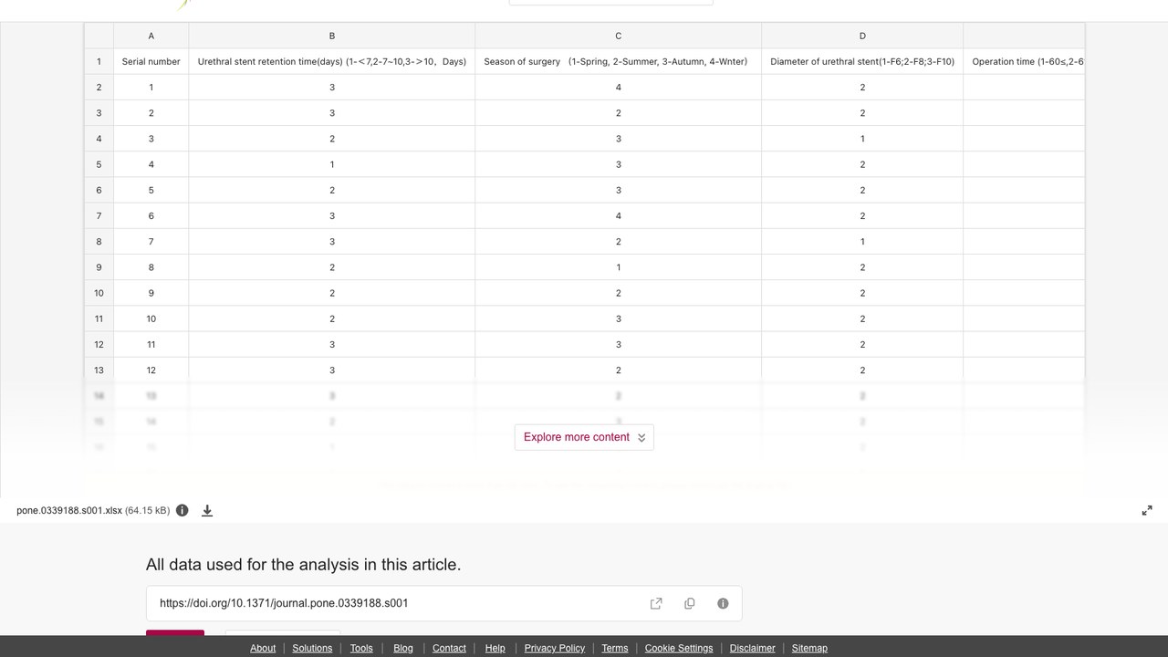Go to the Privacy Policy page
Viewport: 1168px width, 657px height.
pyautogui.click(x=555, y=648)
